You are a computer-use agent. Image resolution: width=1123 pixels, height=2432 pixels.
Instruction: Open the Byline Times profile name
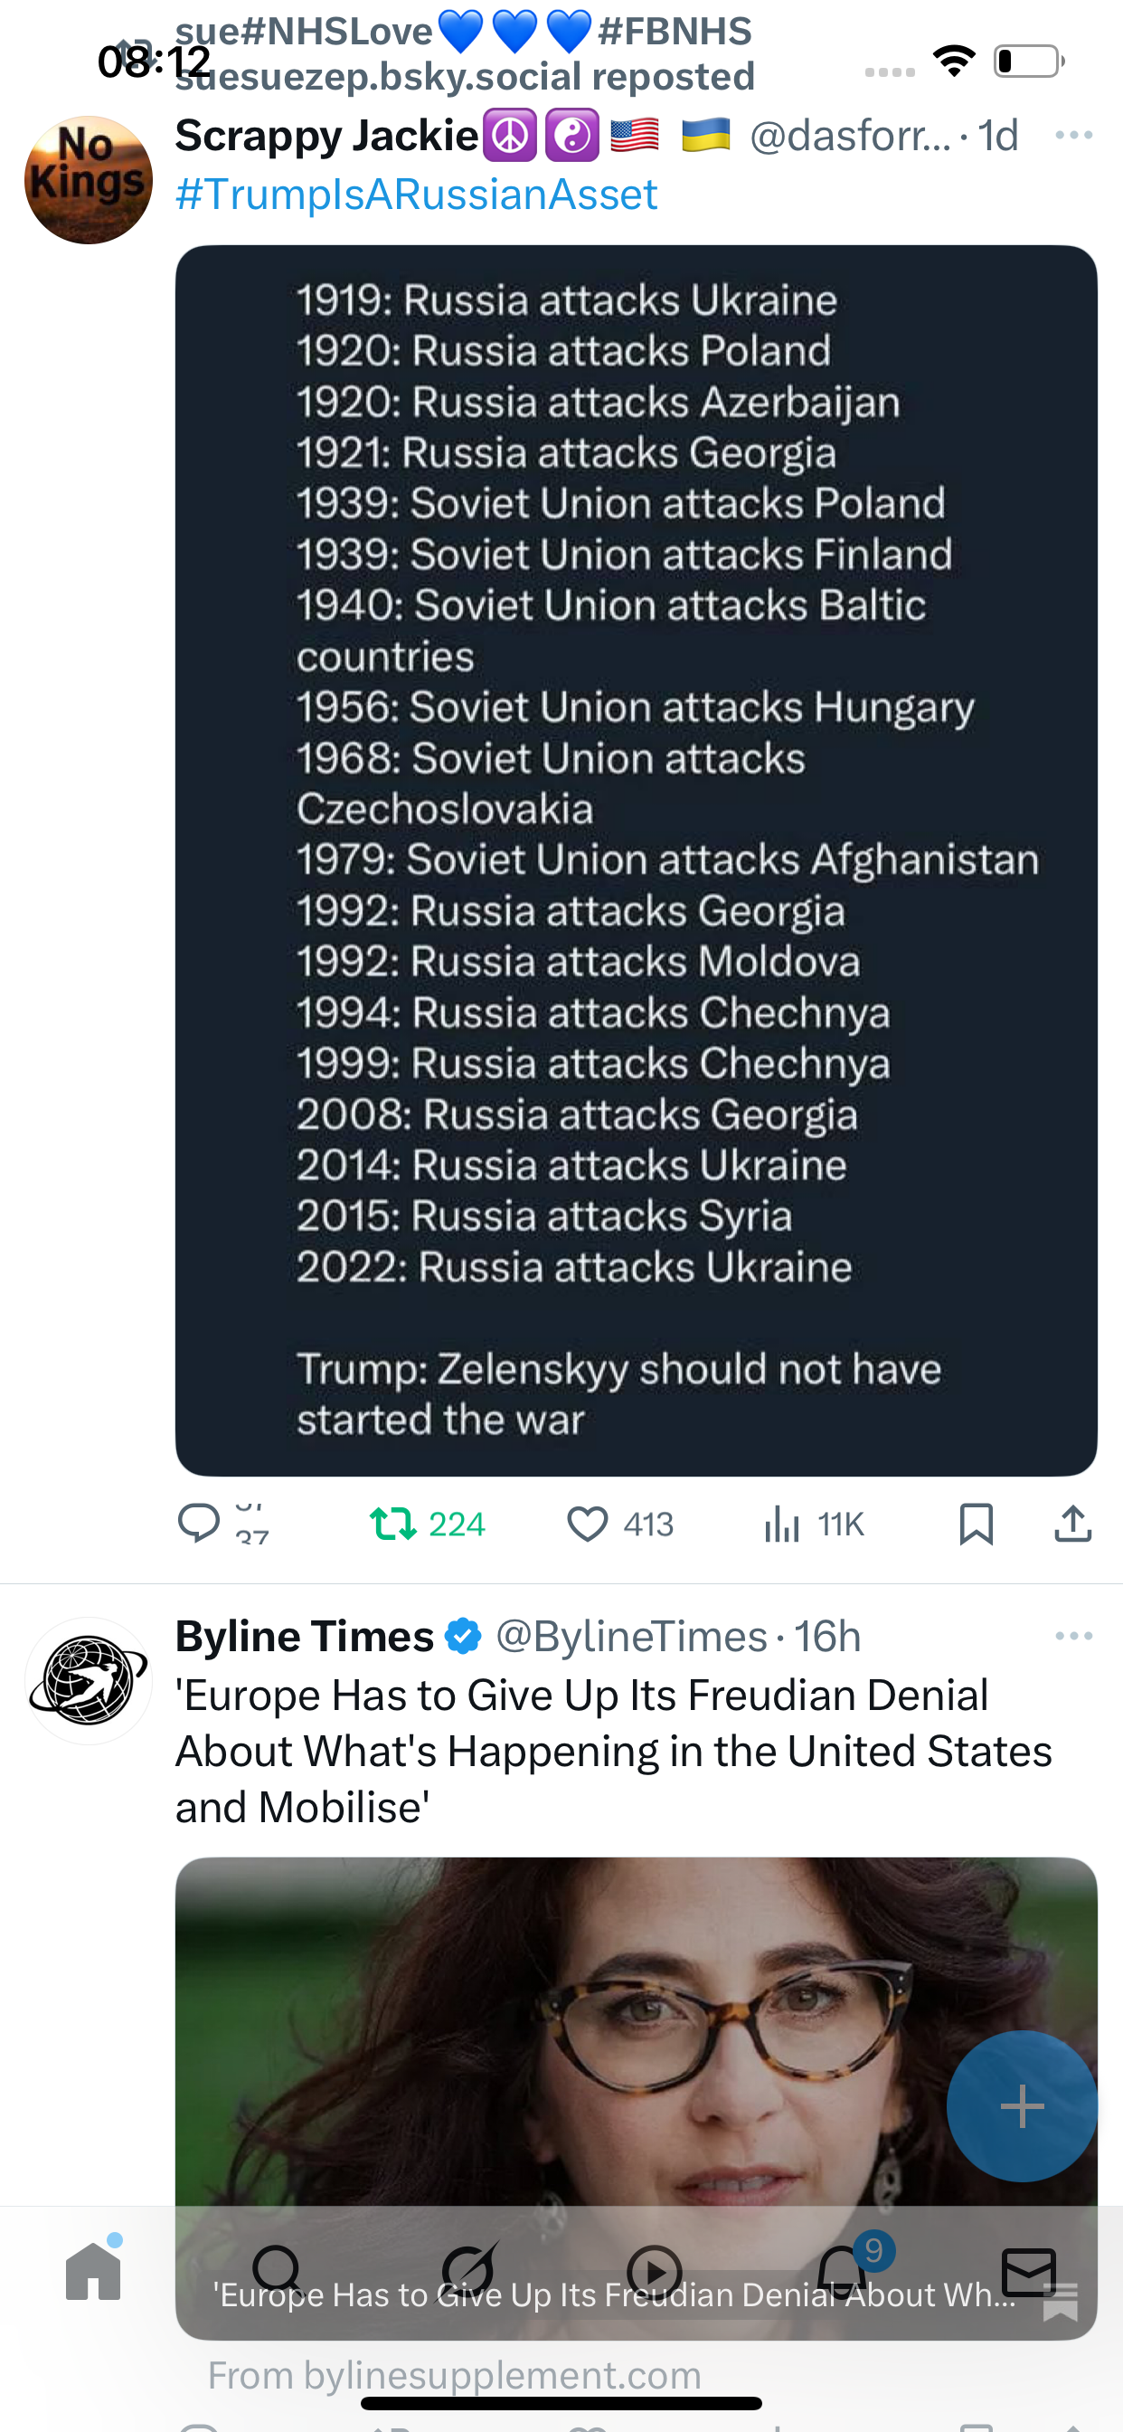click(305, 1636)
